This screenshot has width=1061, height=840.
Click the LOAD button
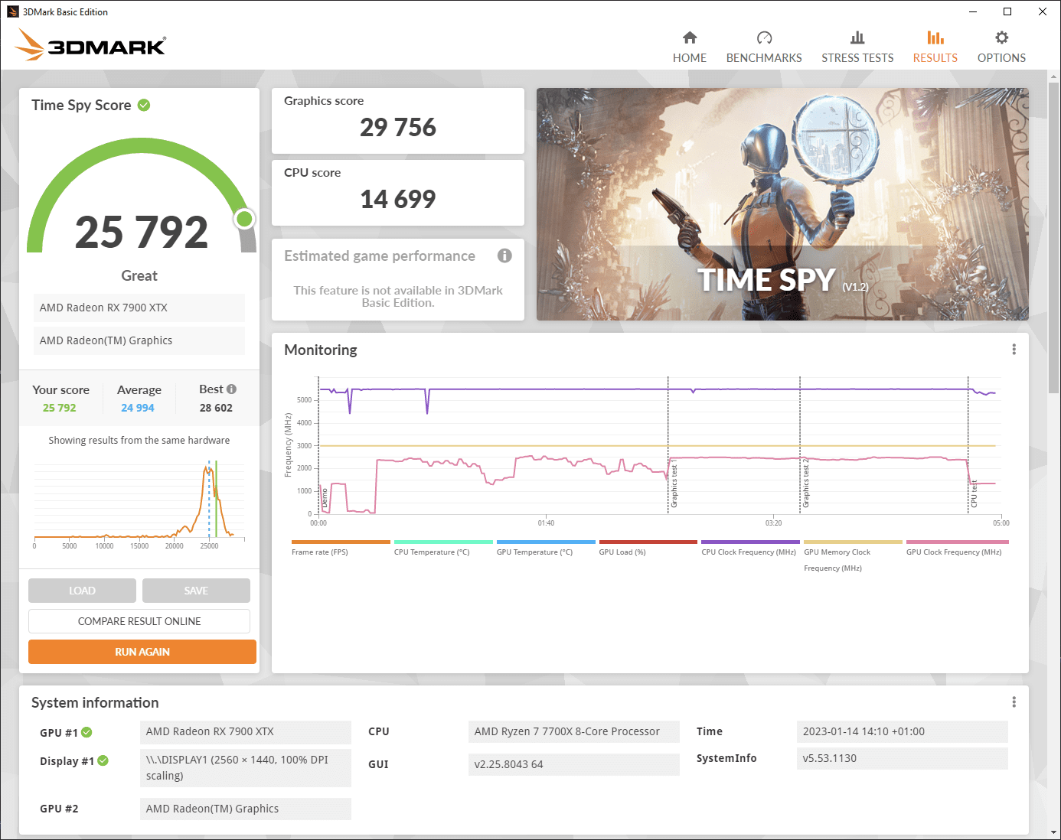tap(82, 591)
